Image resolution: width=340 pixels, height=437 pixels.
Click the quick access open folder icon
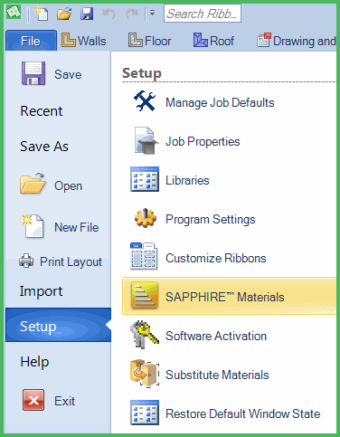64,14
